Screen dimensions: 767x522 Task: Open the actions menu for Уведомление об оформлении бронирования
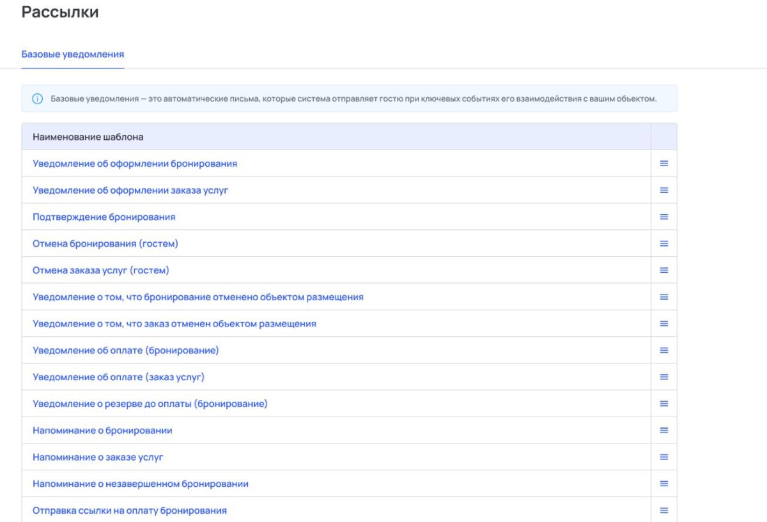tap(663, 163)
